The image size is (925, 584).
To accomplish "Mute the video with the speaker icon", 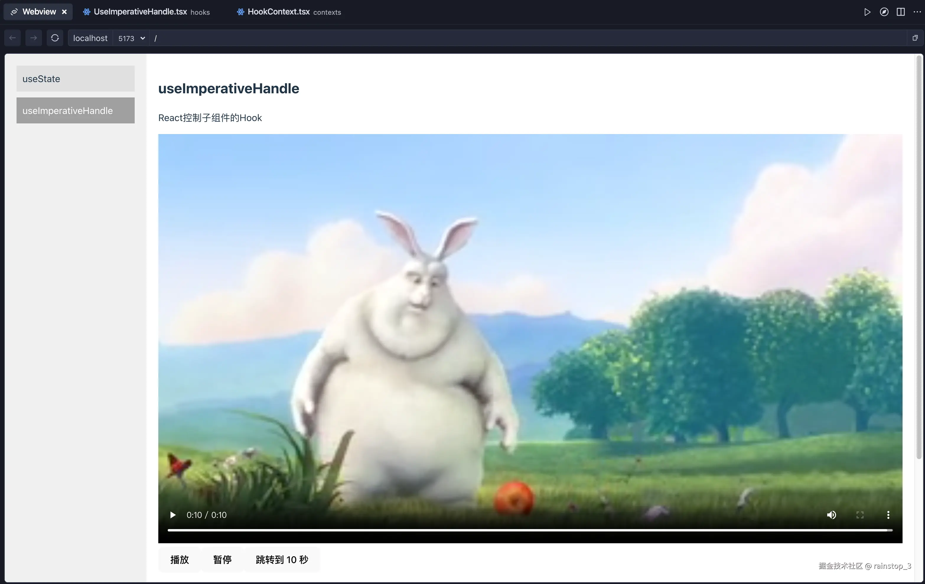I will click(x=832, y=515).
